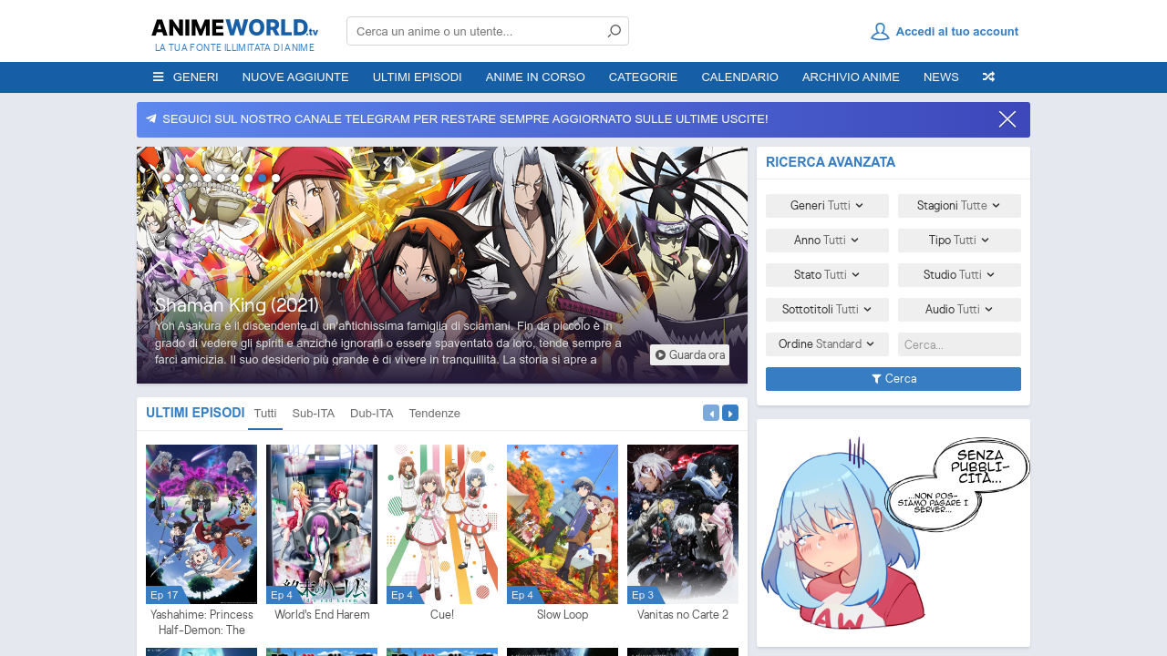The width and height of the screenshot is (1167, 656).
Task: Click the Cue! title link
Action: tap(442, 615)
